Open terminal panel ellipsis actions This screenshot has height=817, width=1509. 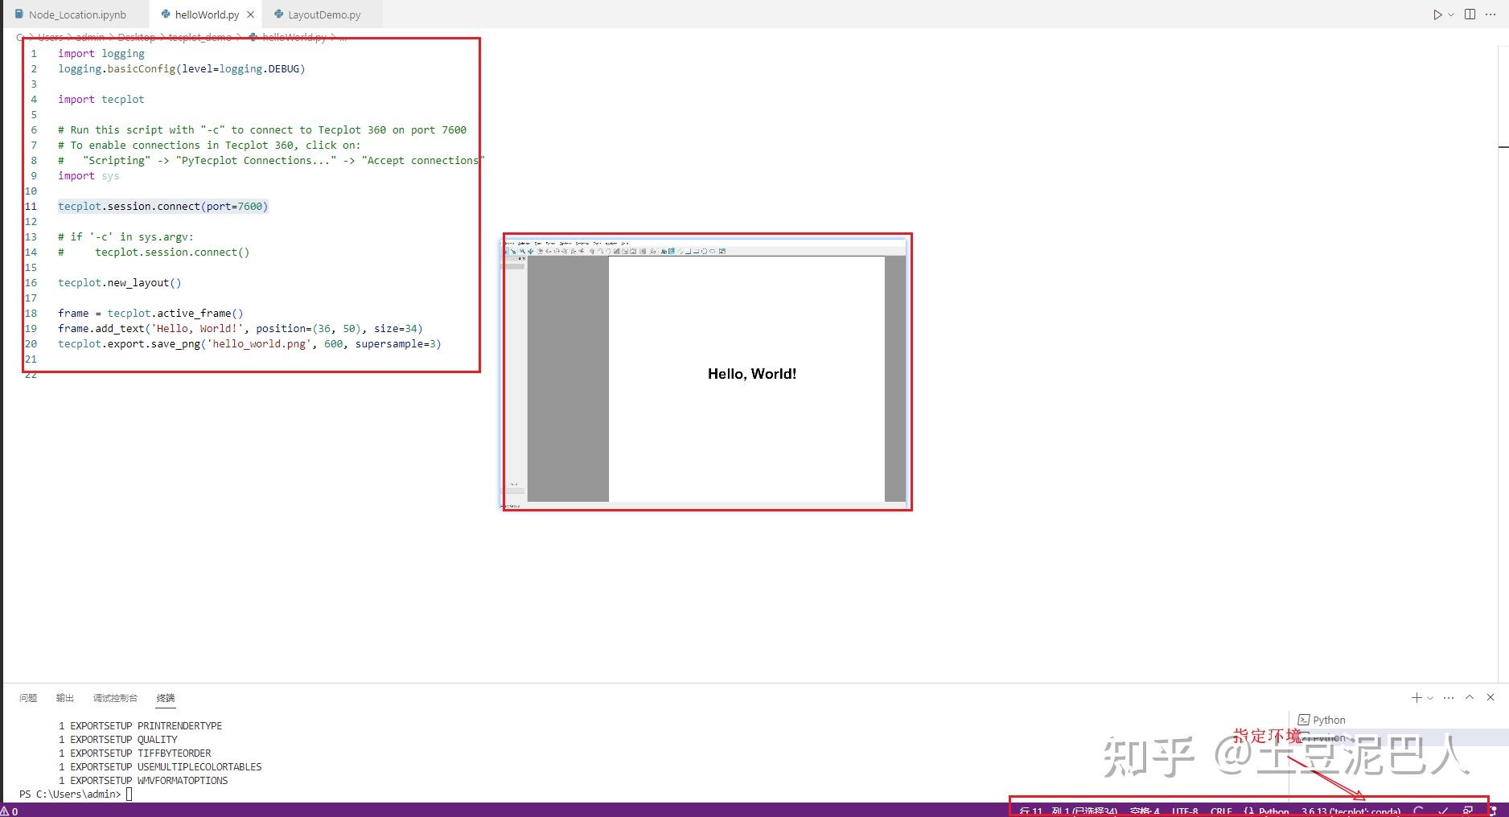point(1449,697)
